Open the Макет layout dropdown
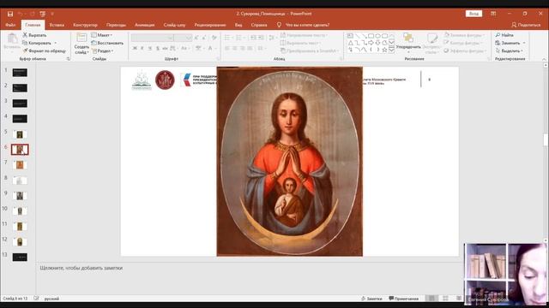Screen dimensions: 549x308 coord(102,35)
